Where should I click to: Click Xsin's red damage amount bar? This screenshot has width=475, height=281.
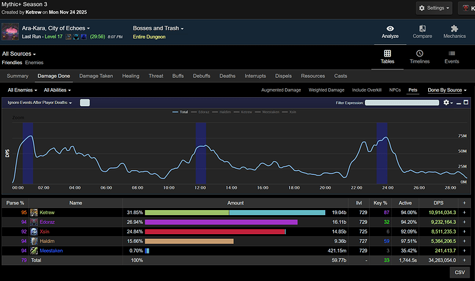pyautogui.click(x=215, y=232)
